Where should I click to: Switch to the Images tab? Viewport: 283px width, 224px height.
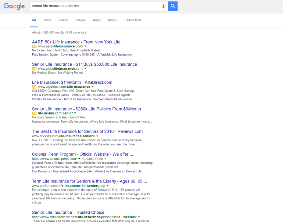[x=80, y=20]
